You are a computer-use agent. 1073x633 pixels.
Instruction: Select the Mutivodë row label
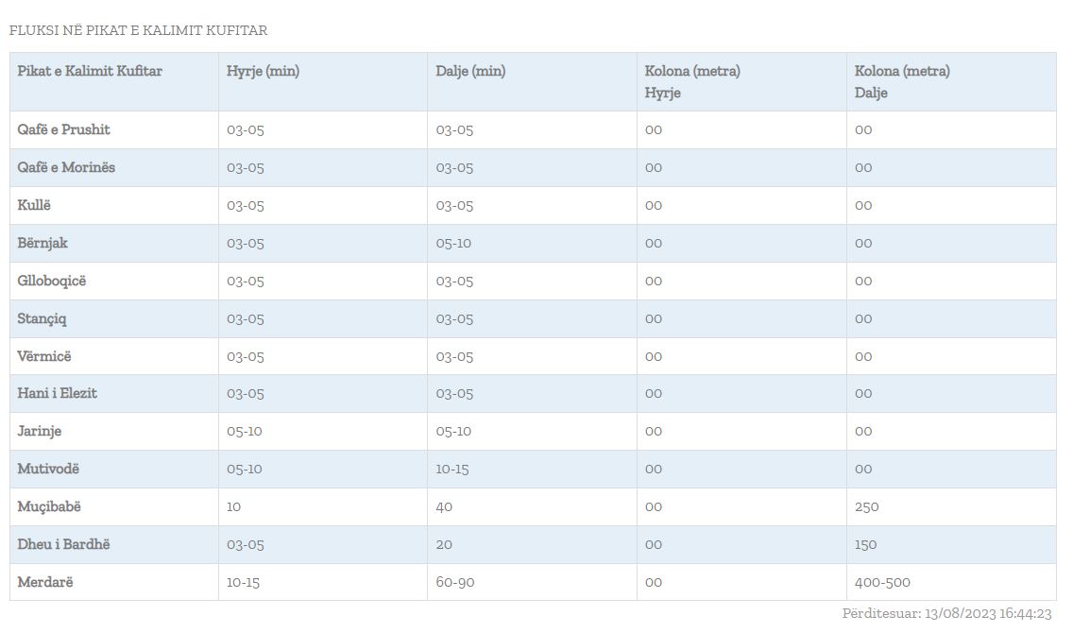pyautogui.click(x=48, y=469)
